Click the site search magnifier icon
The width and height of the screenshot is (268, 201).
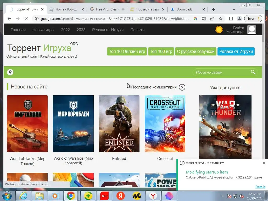tap(253, 72)
